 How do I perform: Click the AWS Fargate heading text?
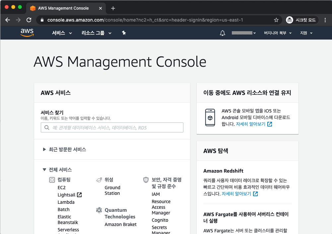246,217
